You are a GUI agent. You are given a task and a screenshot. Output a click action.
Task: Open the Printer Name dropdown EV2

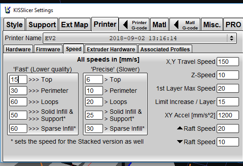coord(140,38)
